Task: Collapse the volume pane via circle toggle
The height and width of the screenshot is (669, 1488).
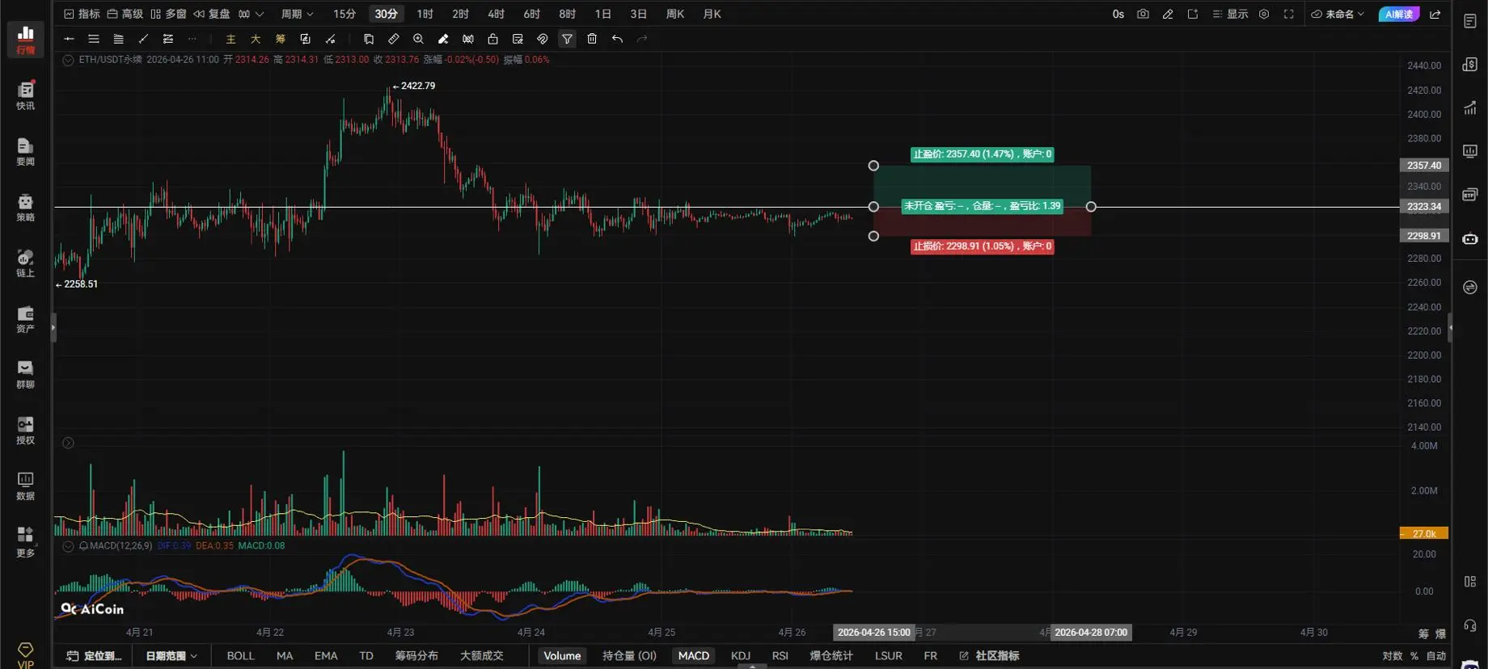Action: pos(68,443)
